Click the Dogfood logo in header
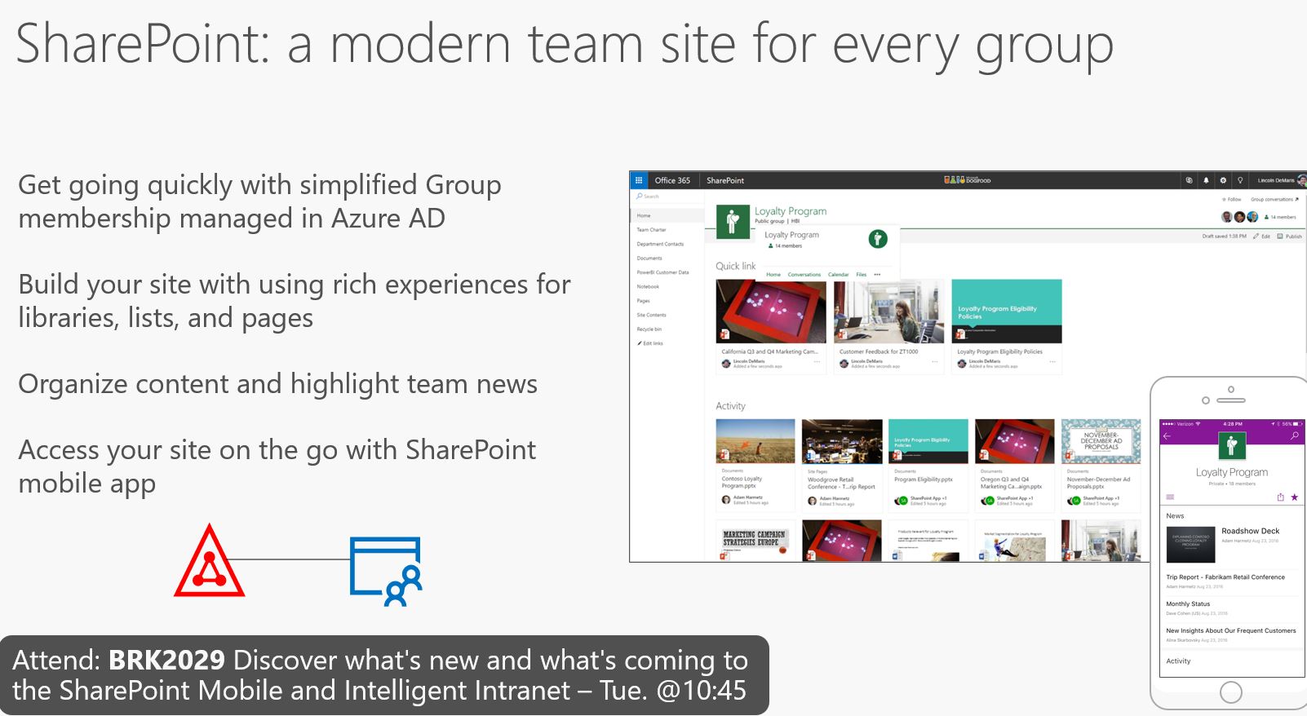The height and width of the screenshot is (716, 1307). [967, 180]
